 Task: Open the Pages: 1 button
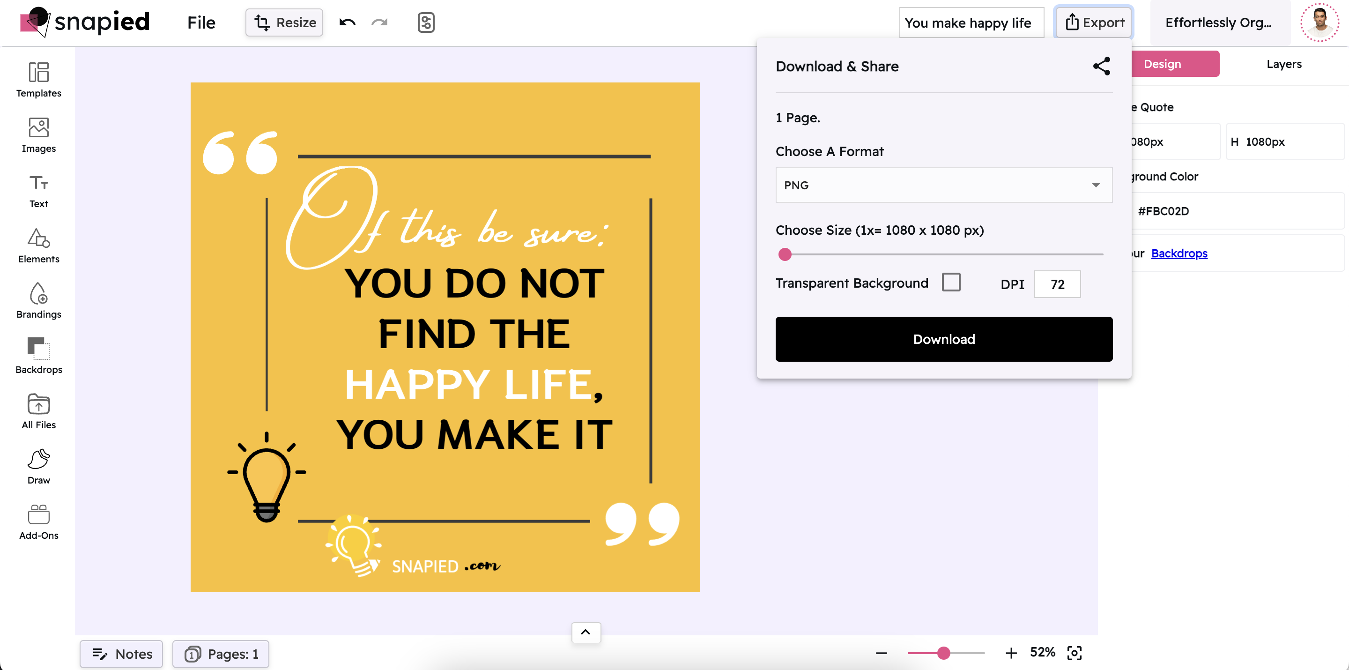pyautogui.click(x=221, y=654)
